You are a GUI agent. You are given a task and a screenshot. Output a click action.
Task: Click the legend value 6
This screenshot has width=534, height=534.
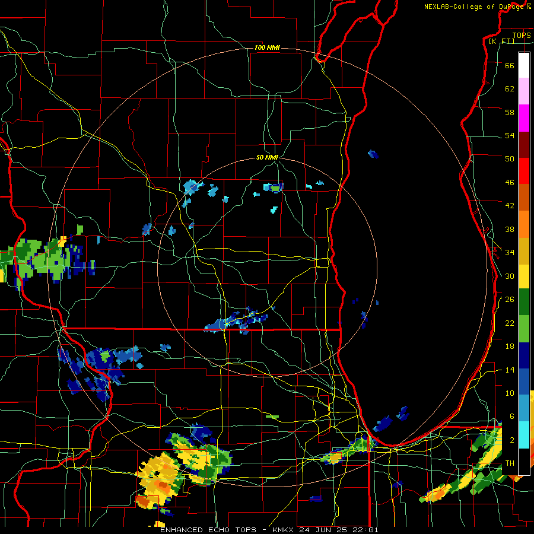[511, 417]
